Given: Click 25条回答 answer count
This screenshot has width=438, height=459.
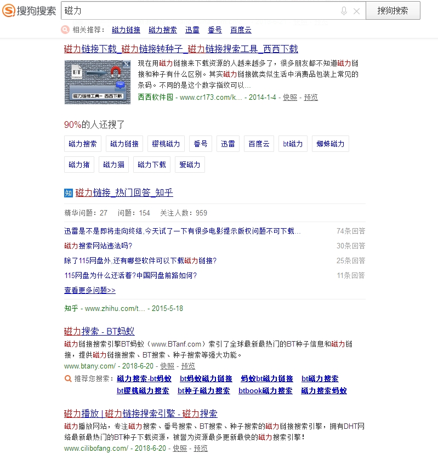Looking at the screenshot, I should [351, 261].
